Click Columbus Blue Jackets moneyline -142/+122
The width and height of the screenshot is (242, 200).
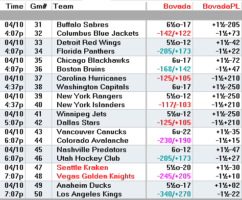pos(174,33)
